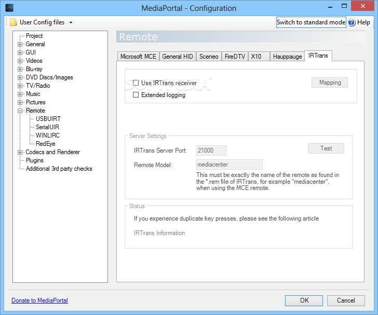Select Codecs and Renderer tree item
The height and width of the screenshot is (315, 378).
[x=53, y=152]
